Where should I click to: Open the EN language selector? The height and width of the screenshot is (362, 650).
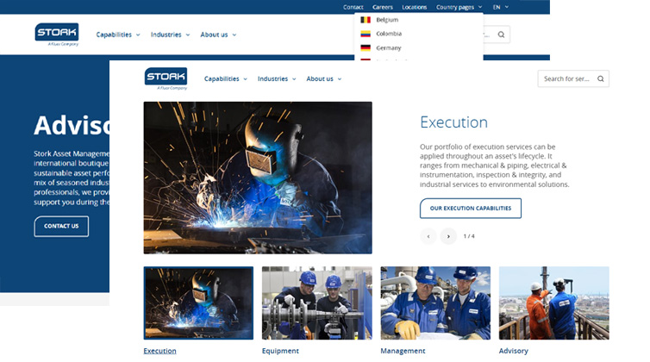click(x=500, y=7)
